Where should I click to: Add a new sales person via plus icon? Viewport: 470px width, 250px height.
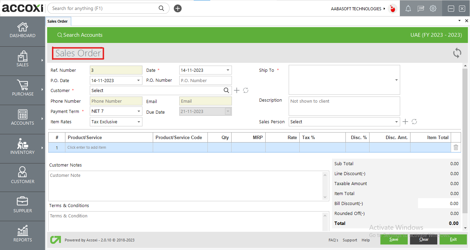click(405, 122)
